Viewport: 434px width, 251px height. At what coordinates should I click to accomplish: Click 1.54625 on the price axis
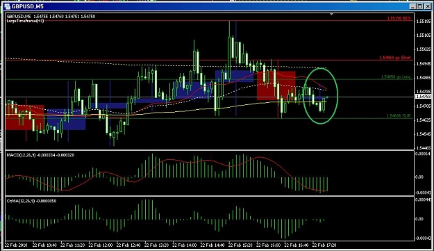coord(424,120)
